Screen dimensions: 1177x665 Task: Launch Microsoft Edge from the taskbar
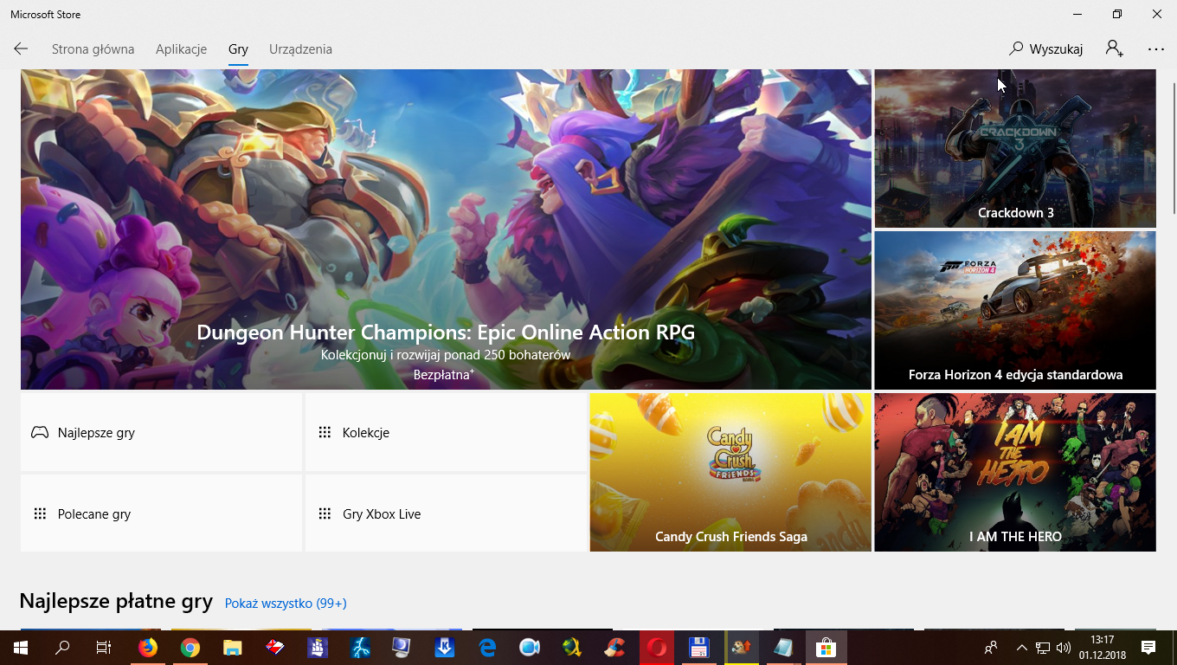click(x=487, y=647)
